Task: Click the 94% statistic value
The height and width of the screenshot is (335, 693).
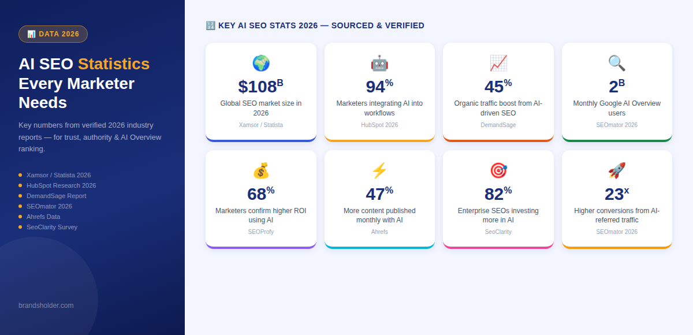Action: (379, 86)
